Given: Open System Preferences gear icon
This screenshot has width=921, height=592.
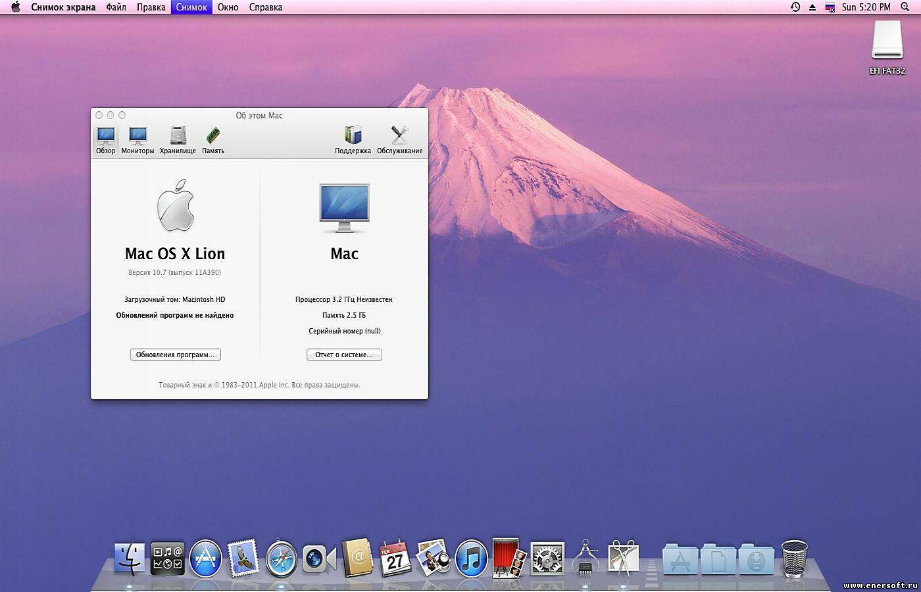Looking at the screenshot, I should (547, 559).
